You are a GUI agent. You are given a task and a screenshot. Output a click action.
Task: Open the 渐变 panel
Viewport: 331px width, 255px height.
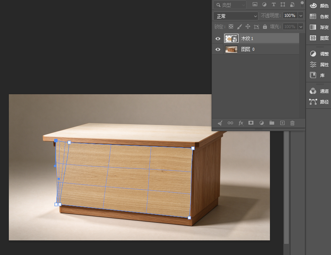(319, 27)
